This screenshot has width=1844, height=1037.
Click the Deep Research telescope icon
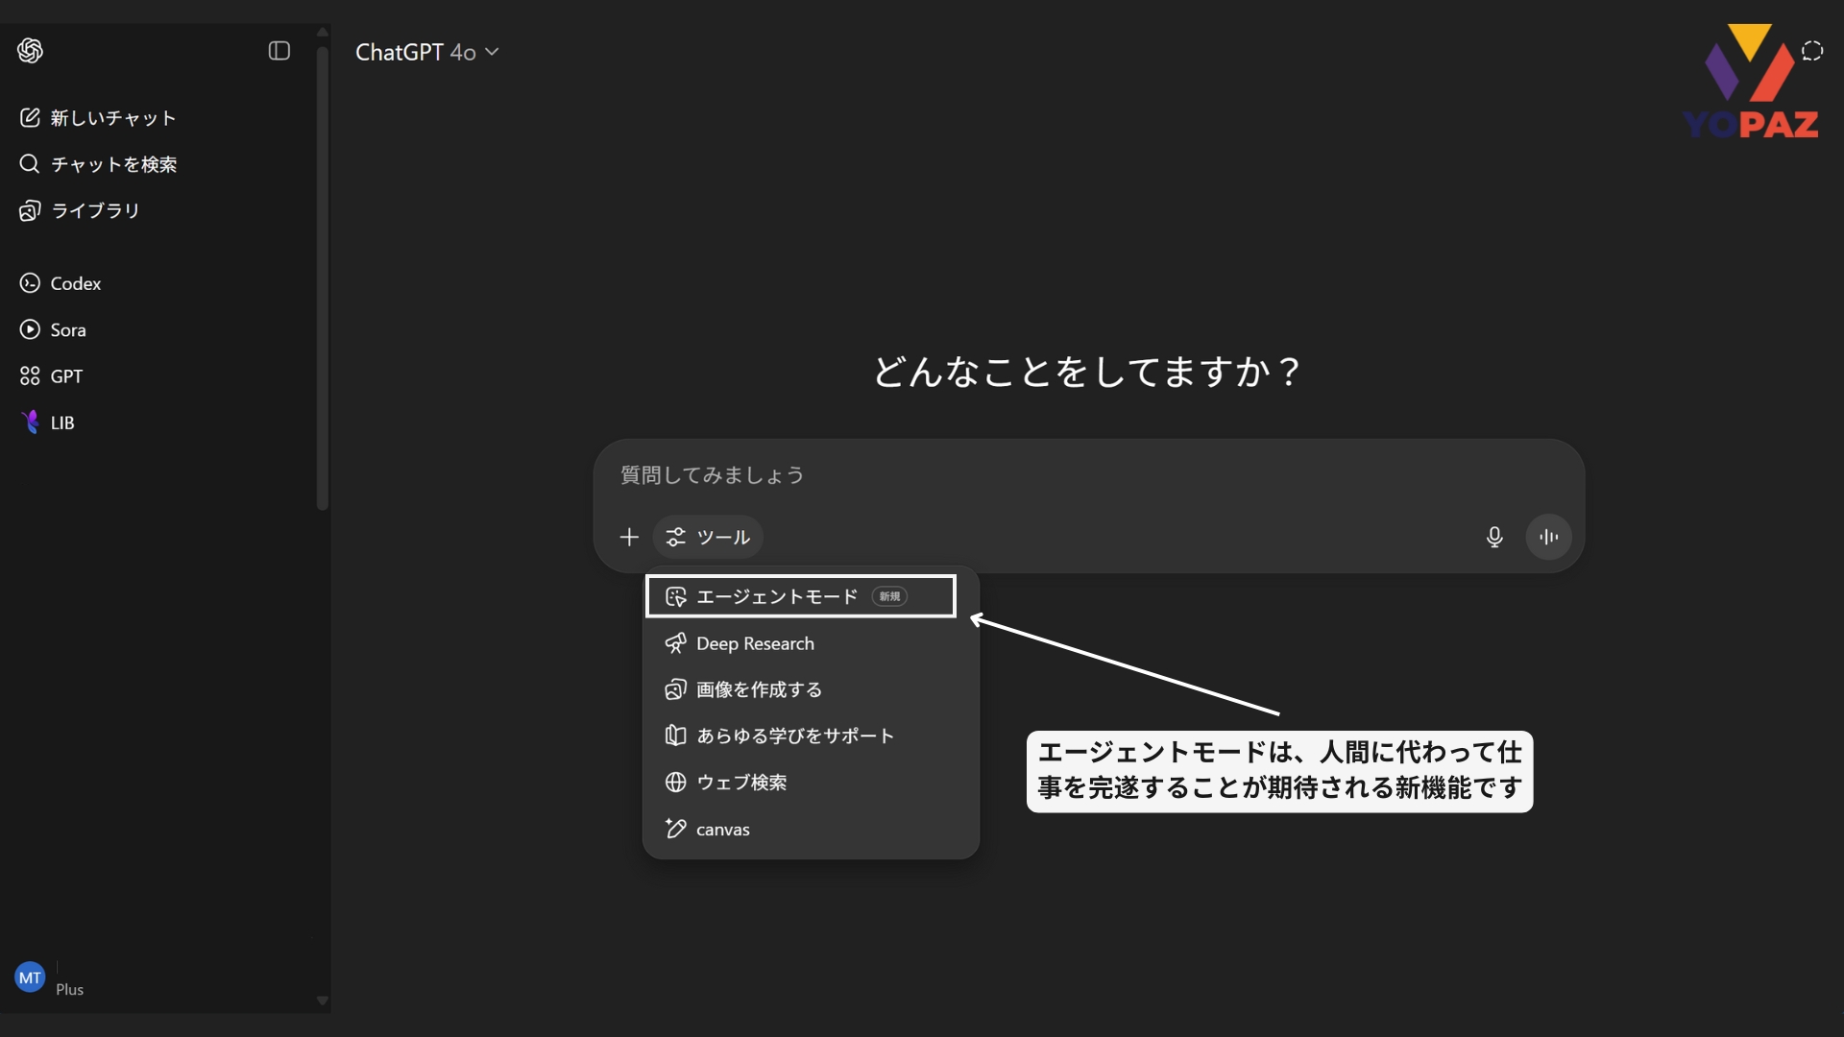point(676,643)
